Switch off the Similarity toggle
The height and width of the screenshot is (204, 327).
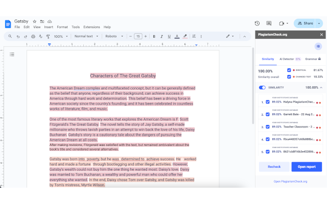(x=262, y=87)
